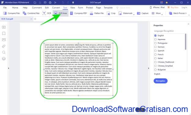
Task: Show the page thumbnails panel
Action: point(4,27)
